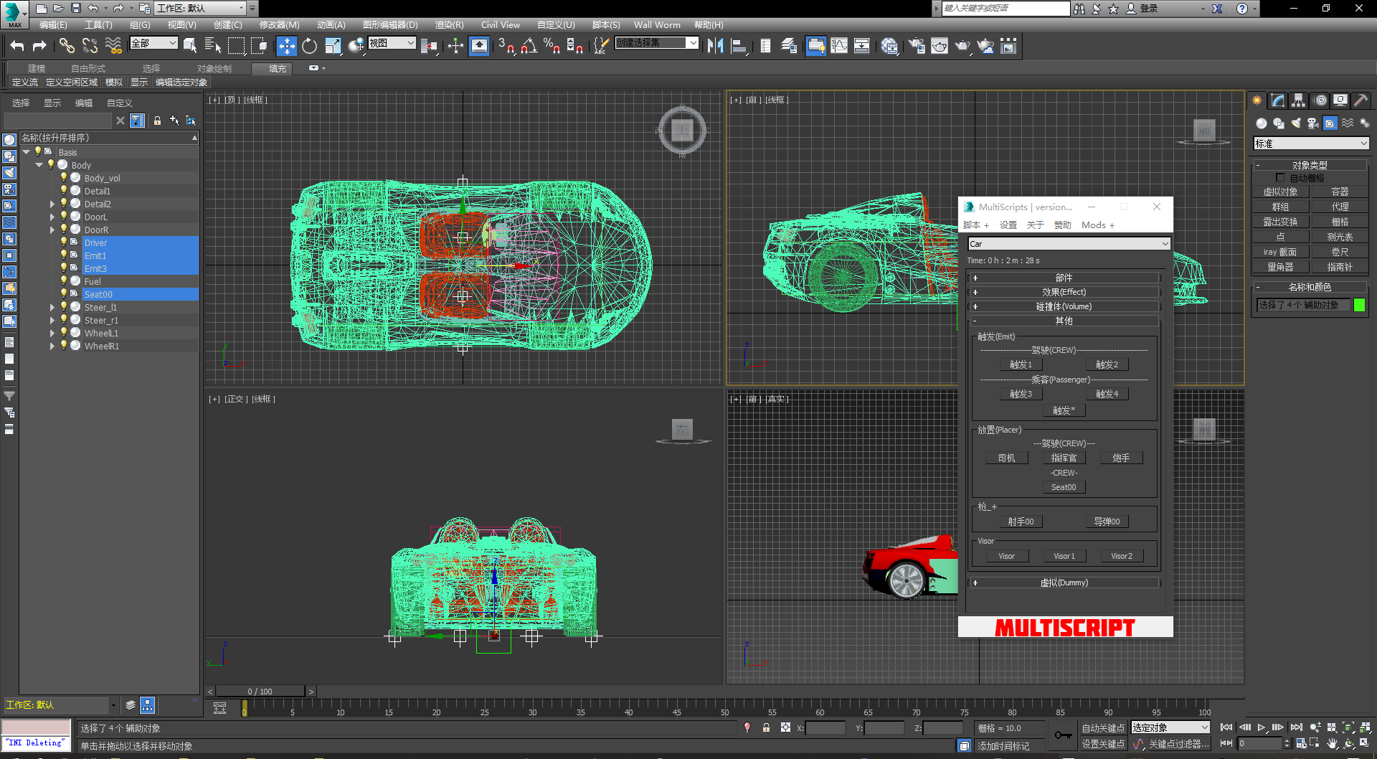Image resolution: width=1377 pixels, height=759 pixels.
Task: Click the 司机 placer button
Action: pos(1006,458)
